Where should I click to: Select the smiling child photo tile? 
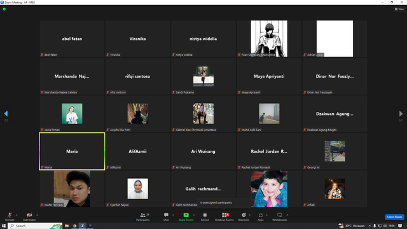click(x=269, y=189)
